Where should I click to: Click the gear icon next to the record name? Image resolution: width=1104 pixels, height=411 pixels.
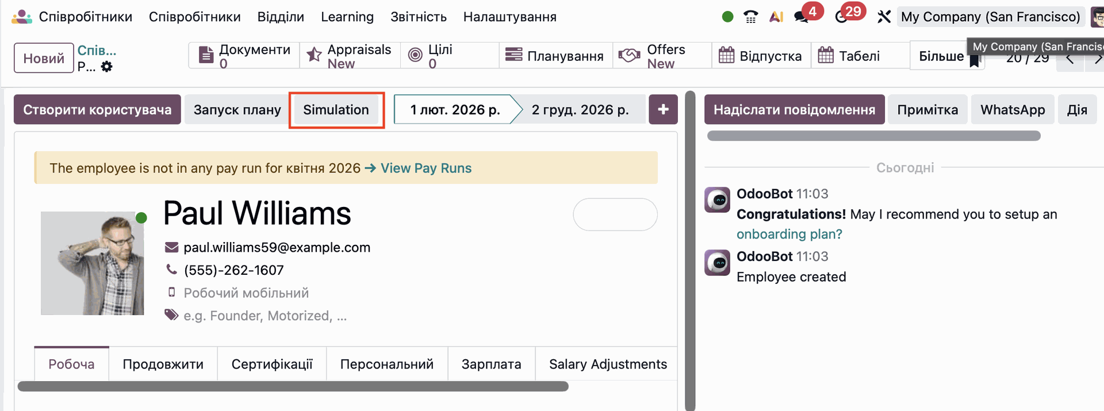(107, 67)
